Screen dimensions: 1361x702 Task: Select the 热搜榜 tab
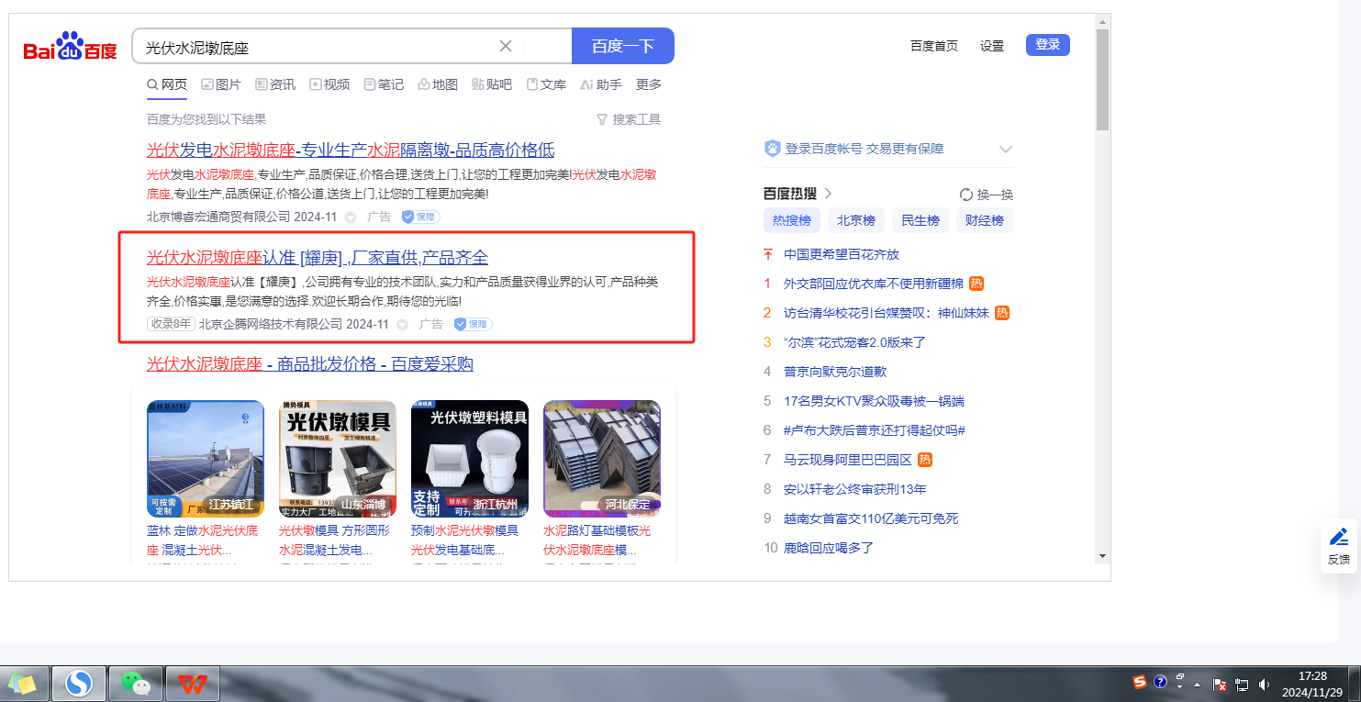[x=792, y=220]
